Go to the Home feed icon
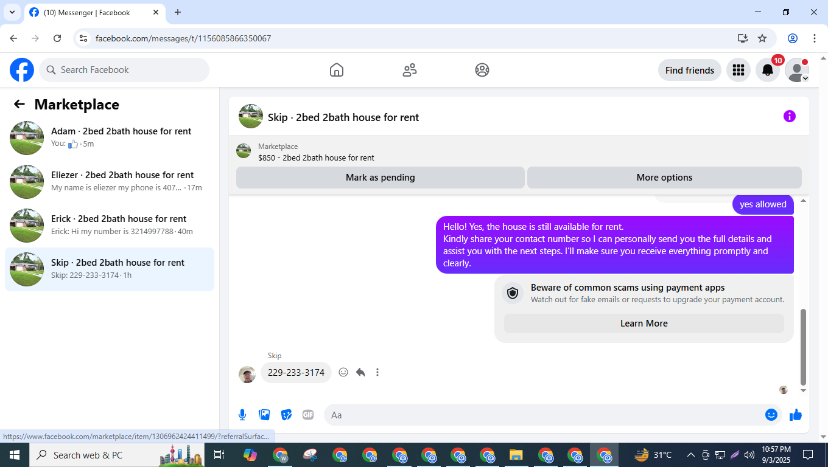The width and height of the screenshot is (828, 467). click(337, 70)
